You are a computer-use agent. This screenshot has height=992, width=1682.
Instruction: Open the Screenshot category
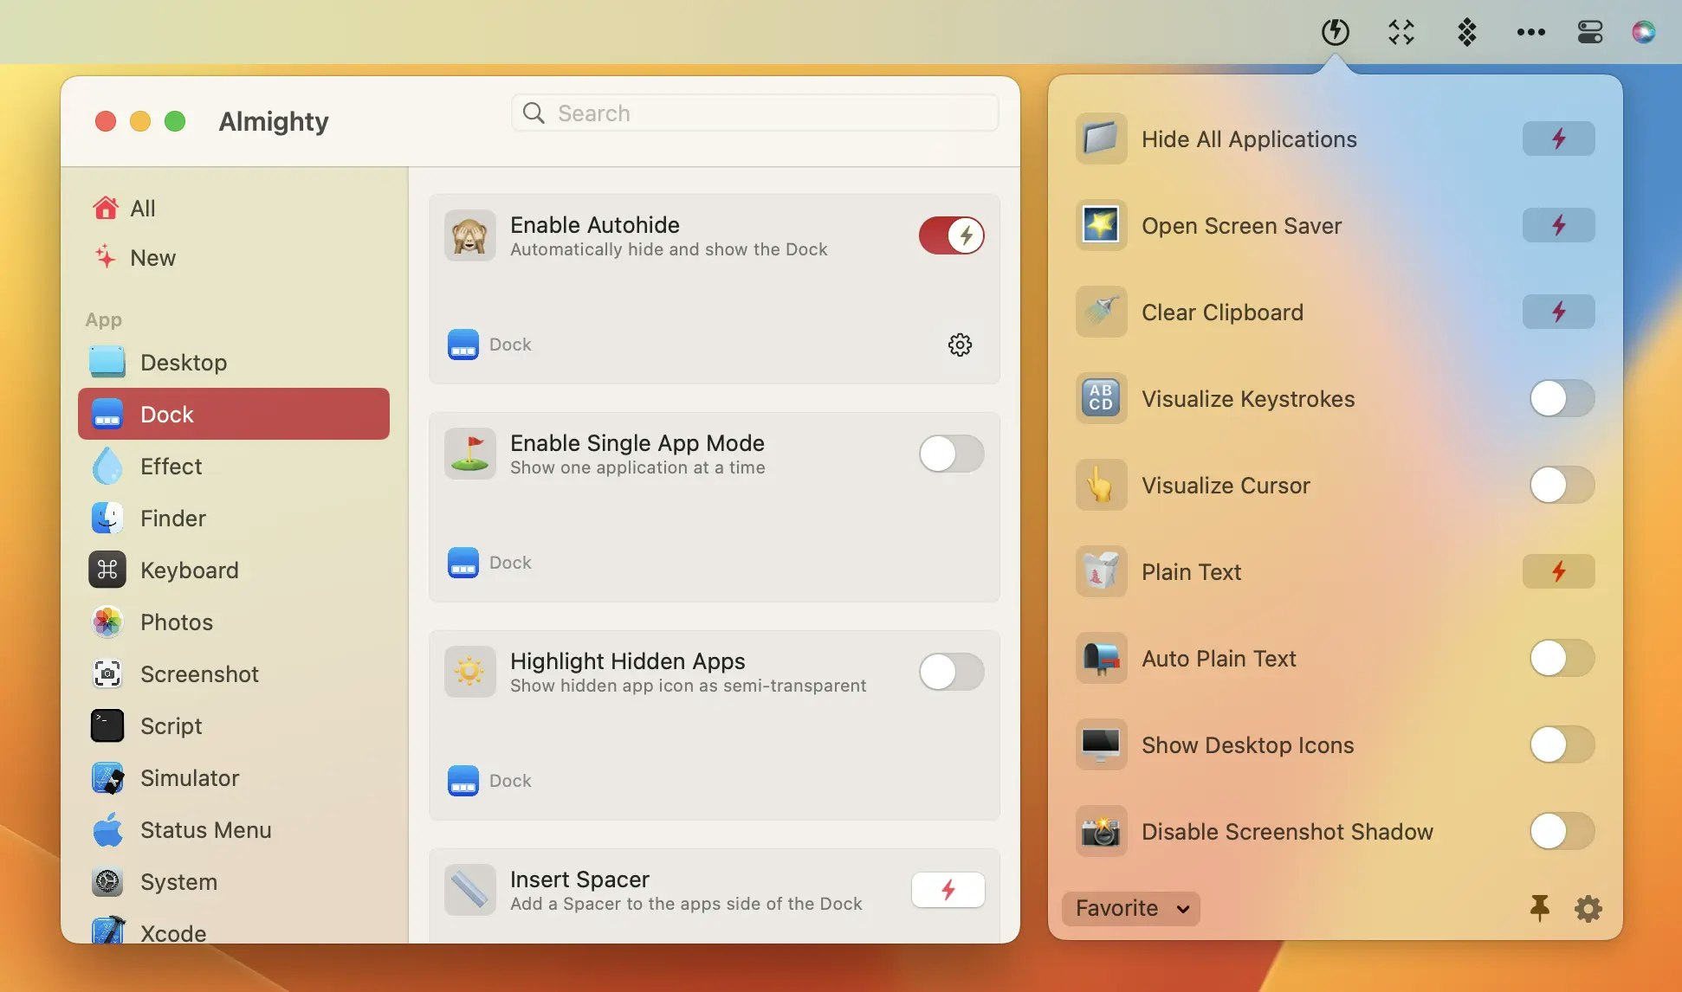tap(234, 673)
